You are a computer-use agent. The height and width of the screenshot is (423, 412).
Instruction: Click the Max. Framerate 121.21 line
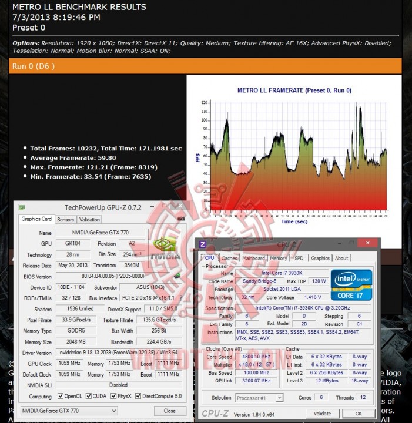coord(93,167)
